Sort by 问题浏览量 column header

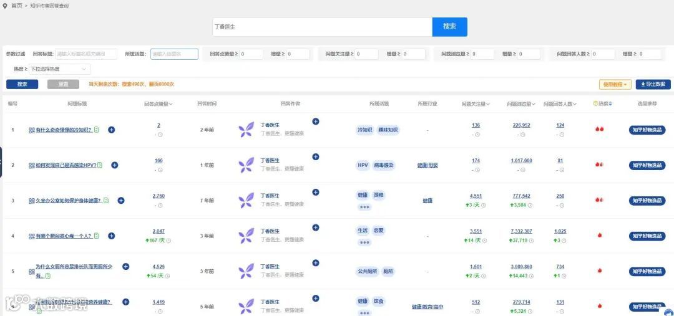click(x=521, y=104)
